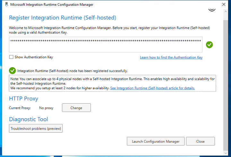Click the "No proxy" current proxy value
The height and width of the screenshot is (157, 231).
tap(46, 108)
